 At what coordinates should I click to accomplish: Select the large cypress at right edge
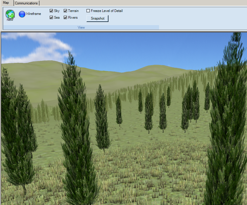point(228,123)
